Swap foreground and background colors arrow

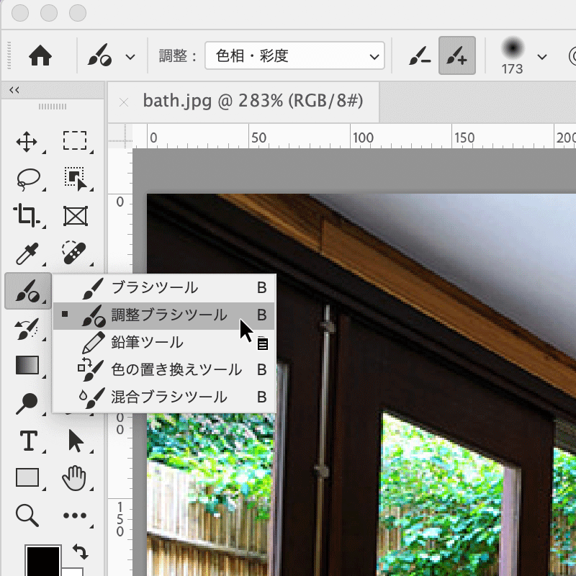point(81,552)
